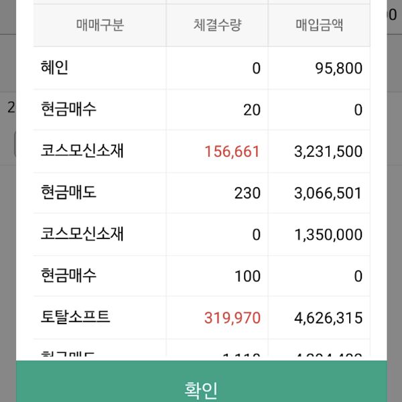The width and height of the screenshot is (402, 402).
Task: Click 코스모신소재 beside the 156,661 quantity
Action: [x=82, y=151]
